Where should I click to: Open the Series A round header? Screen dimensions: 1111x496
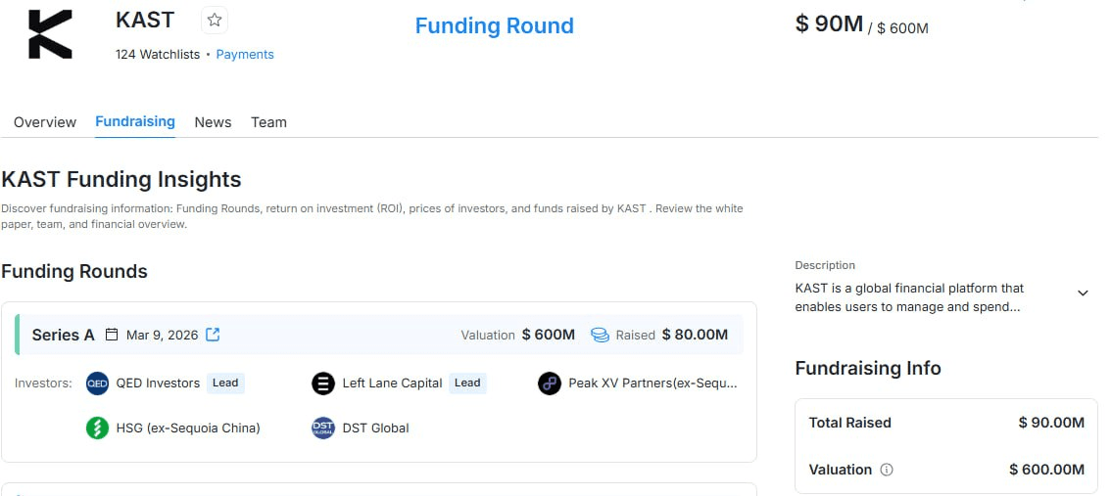point(379,335)
